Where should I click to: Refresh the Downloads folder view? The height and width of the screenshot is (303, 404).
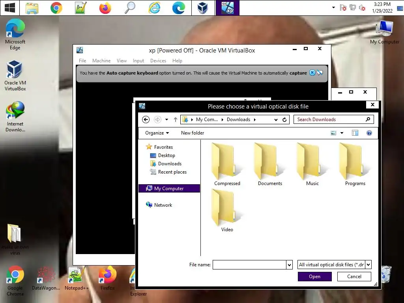click(x=284, y=120)
